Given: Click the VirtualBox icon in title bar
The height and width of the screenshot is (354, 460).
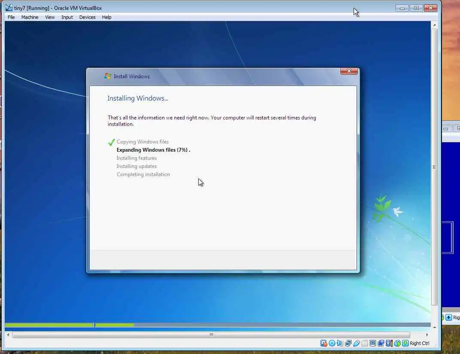Looking at the screenshot, I should pyautogui.click(x=9, y=8).
